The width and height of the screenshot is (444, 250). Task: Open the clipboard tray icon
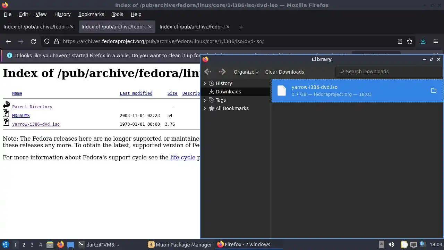coord(404,244)
